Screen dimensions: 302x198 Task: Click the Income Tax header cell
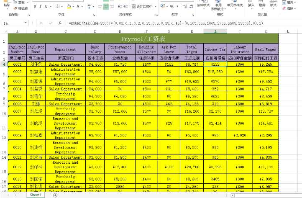pyautogui.click(x=215, y=49)
